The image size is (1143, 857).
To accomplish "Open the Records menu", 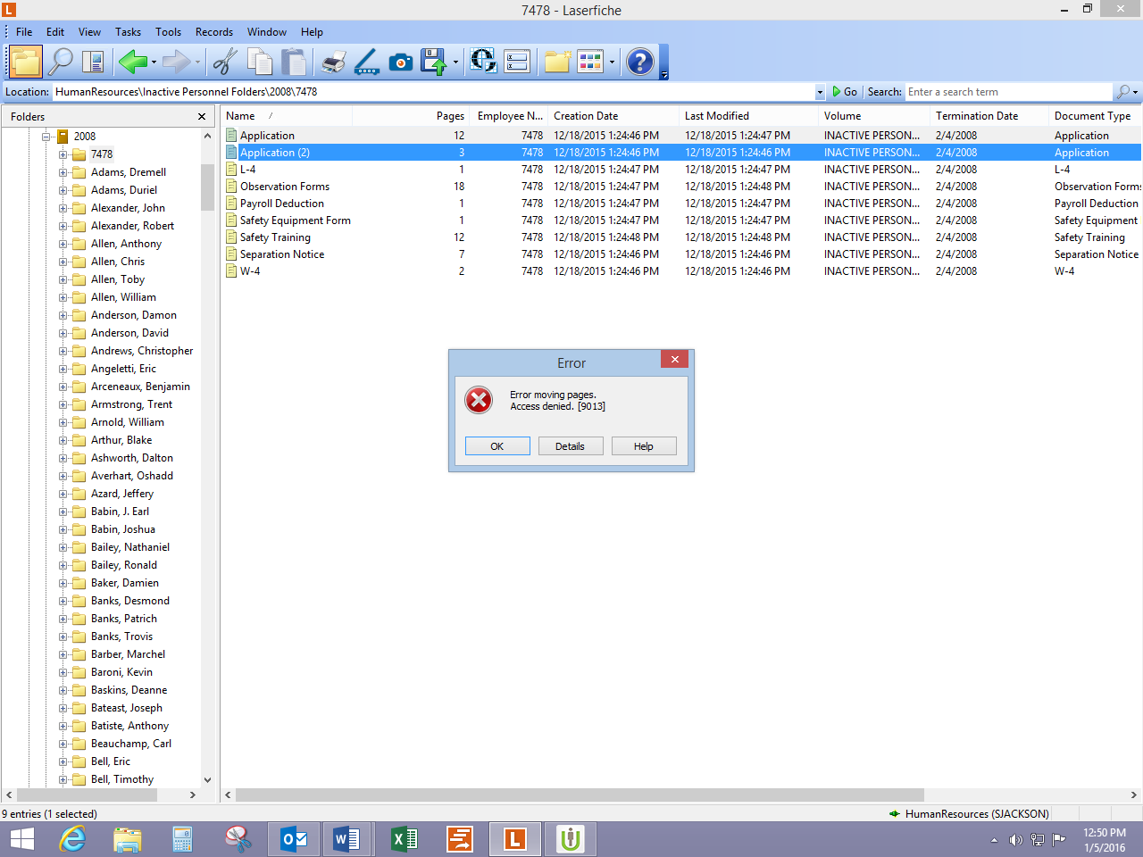I will tap(214, 32).
